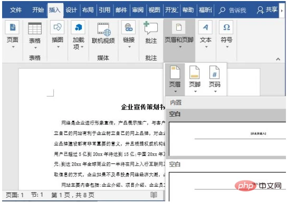The image size is (287, 203).
Task: Expand the 页眉 header dropdown
Action: (x=175, y=80)
